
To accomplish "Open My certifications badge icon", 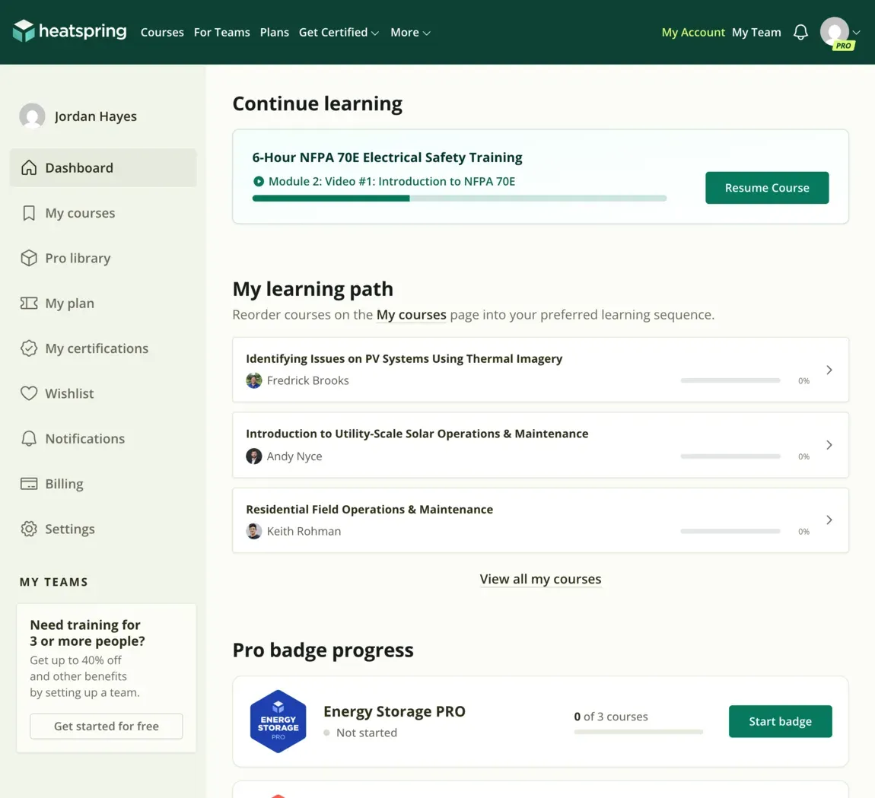I will [29, 348].
